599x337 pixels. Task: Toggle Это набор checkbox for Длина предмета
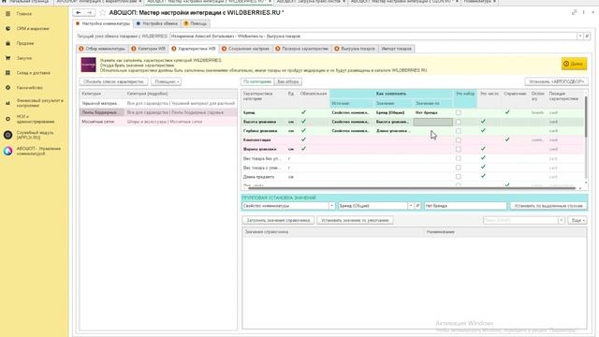click(x=459, y=177)
